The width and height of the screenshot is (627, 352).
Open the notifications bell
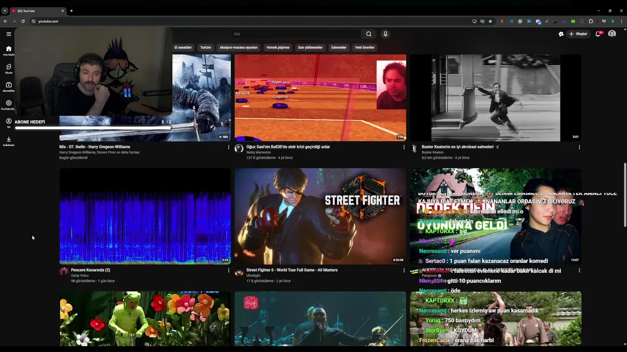[x=598, y=34]
